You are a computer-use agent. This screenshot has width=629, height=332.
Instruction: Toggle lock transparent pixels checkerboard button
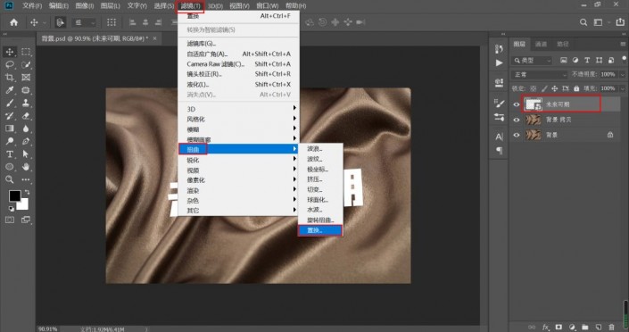[x=534, y=88]
